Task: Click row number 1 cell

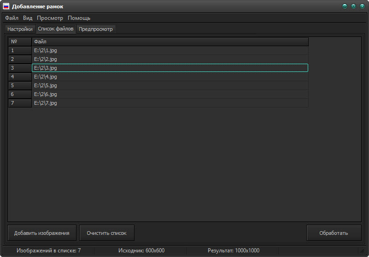Action: pos(20,50)
